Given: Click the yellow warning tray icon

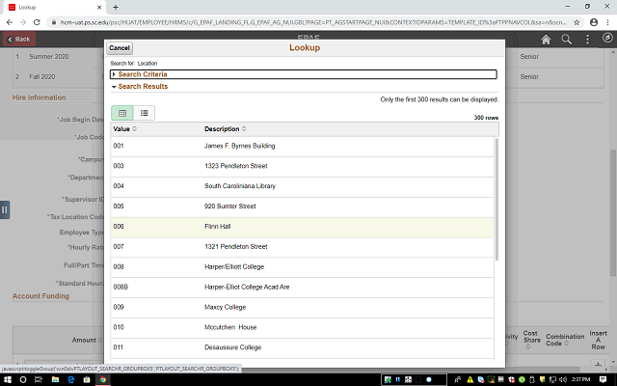Looking at the screenshot, I should [469, 379].
